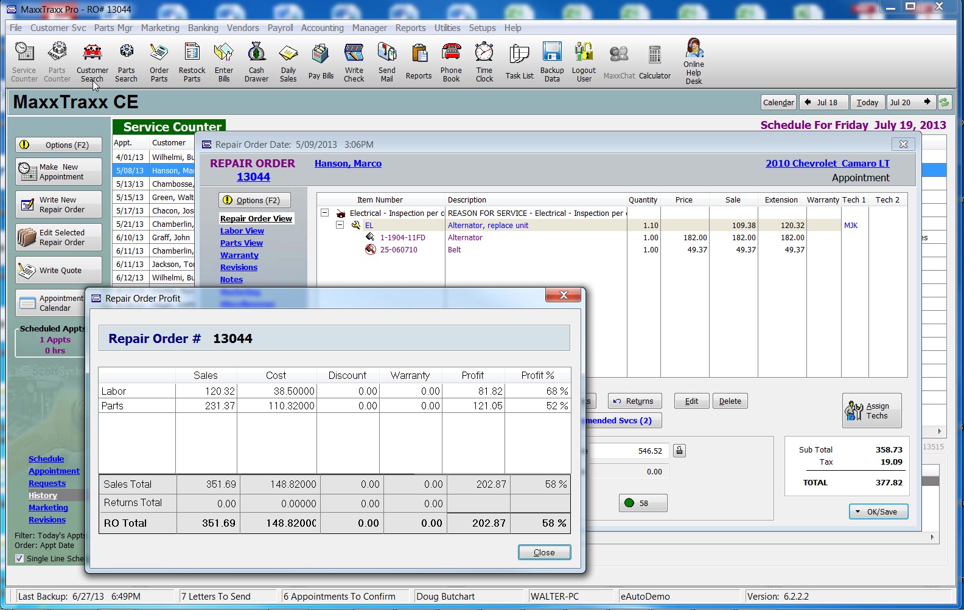Open the Utilities menu

click(447, 28)
